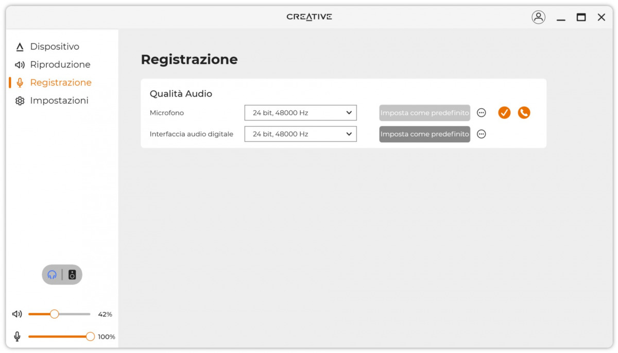Mute the speaker volume icon
Viewport: 618px width, 353px height.
coord(18,314)
